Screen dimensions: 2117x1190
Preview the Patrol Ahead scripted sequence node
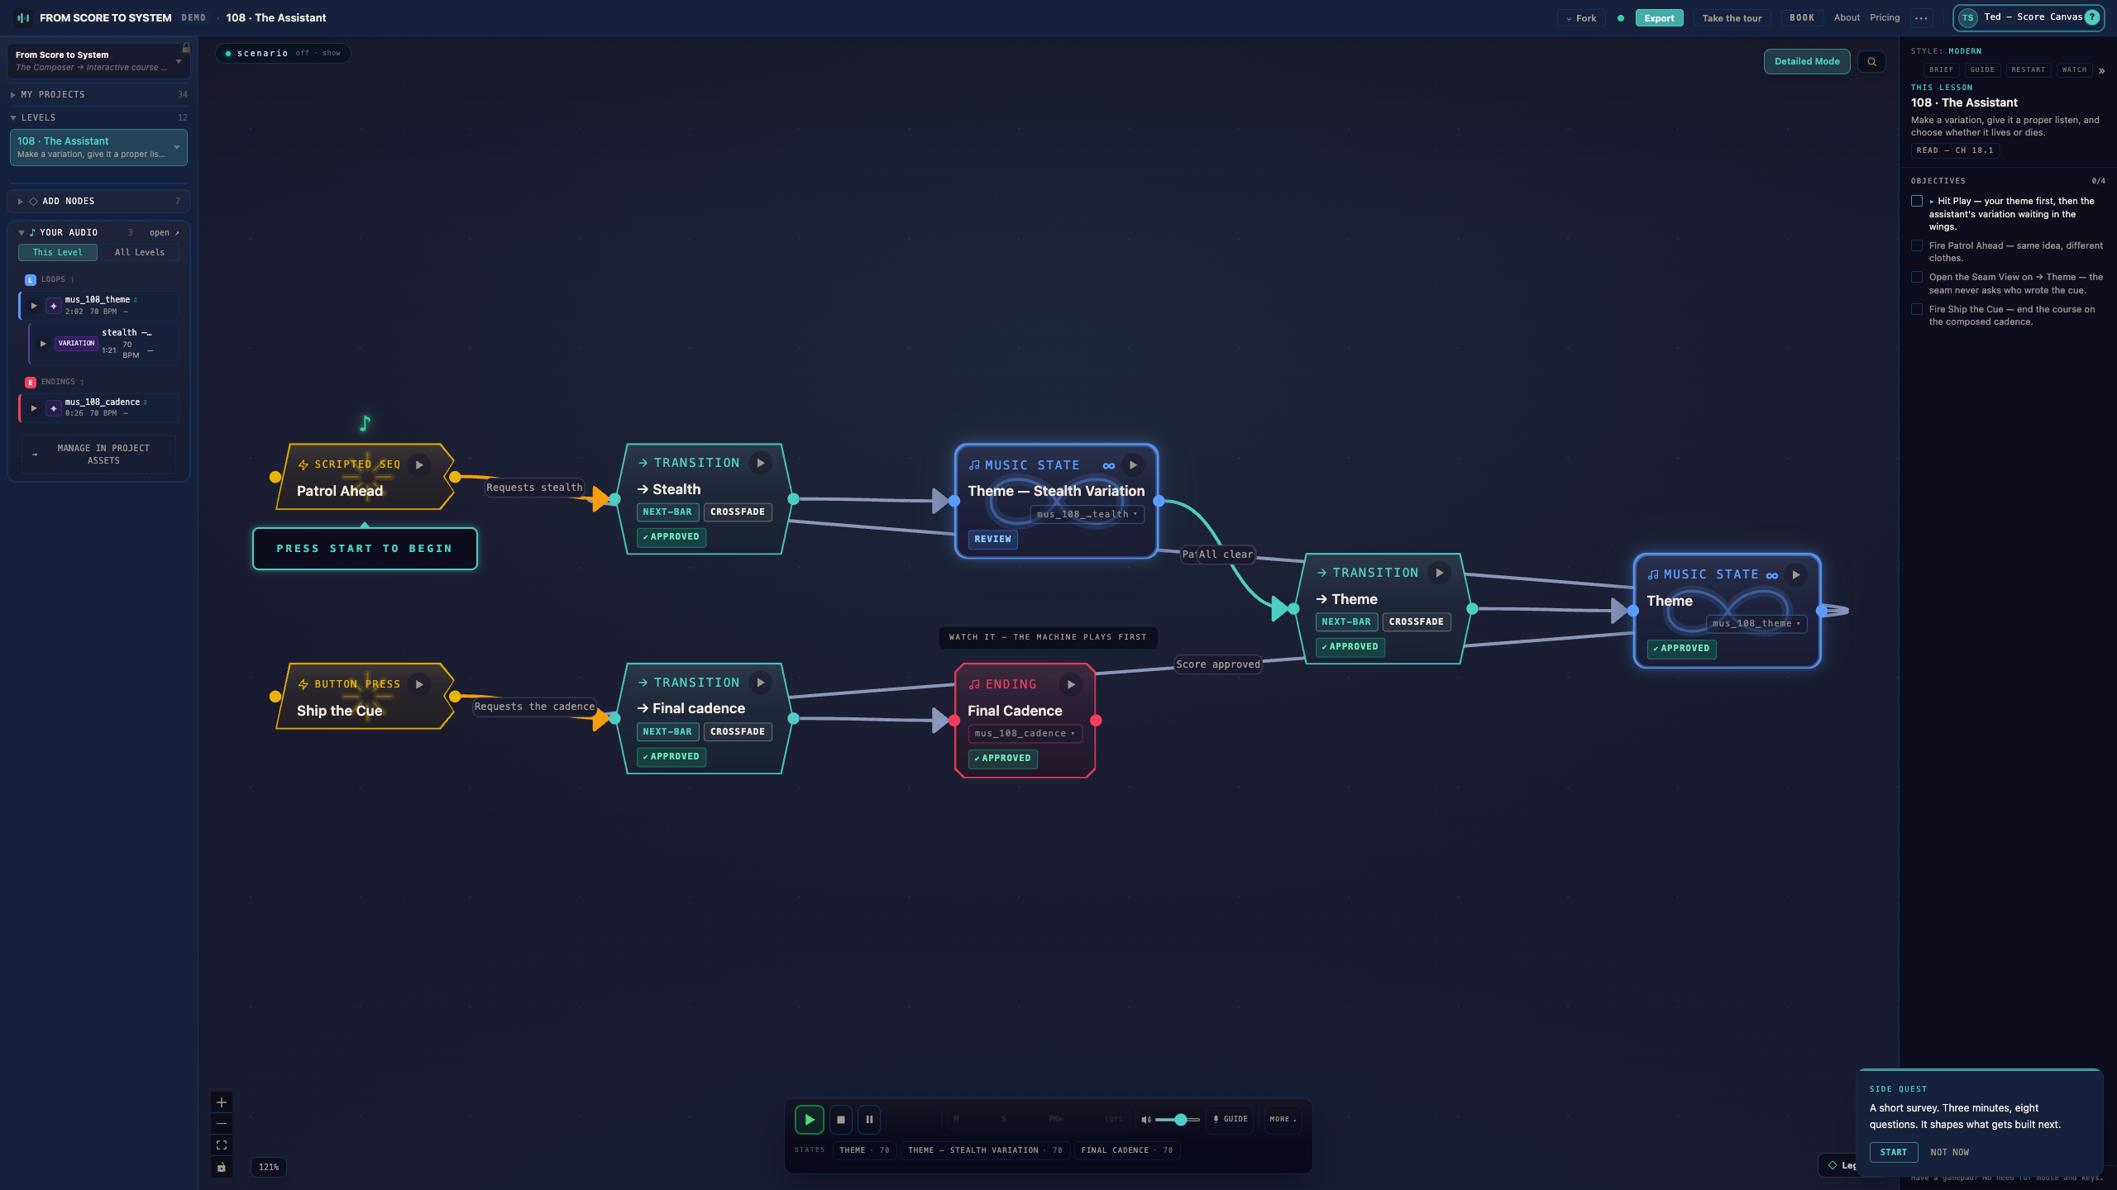coord(419,464)
